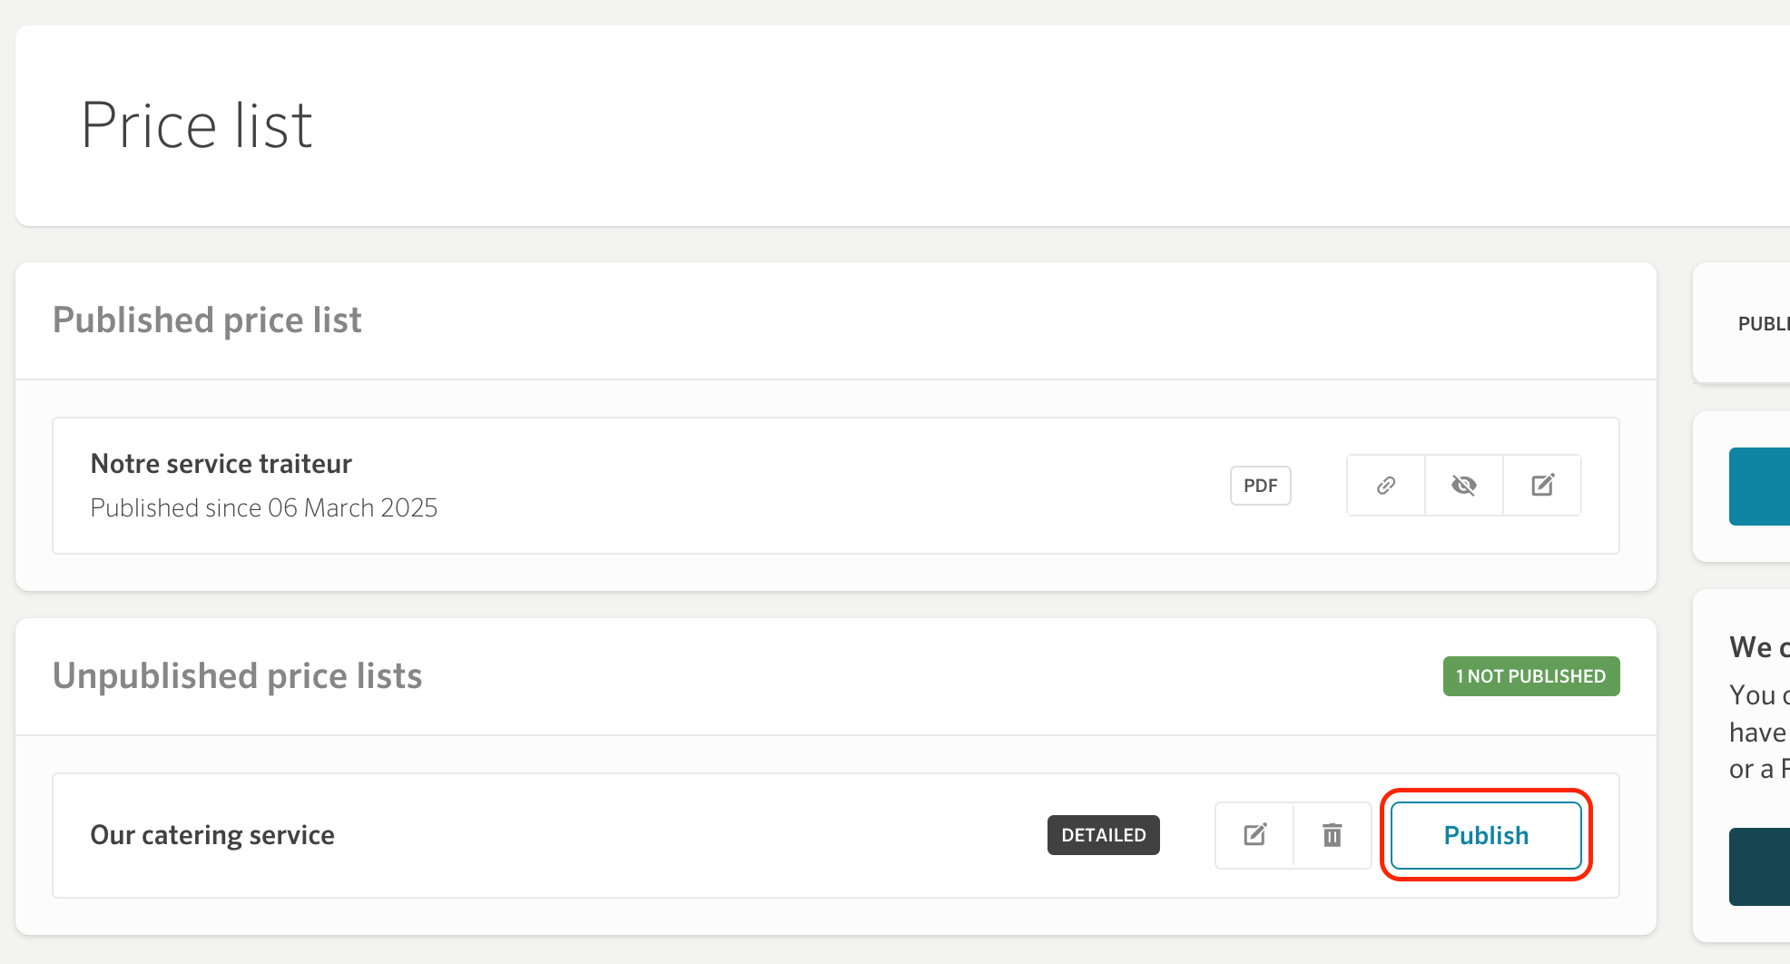The width and height of the screenshot is (1790, 964).
Task: Open the partially visible PUBL sidebar card
Action: [1741, 323]
